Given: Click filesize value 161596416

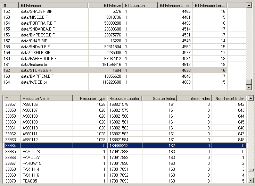Looking at the screenshot, I should point(112,65).
